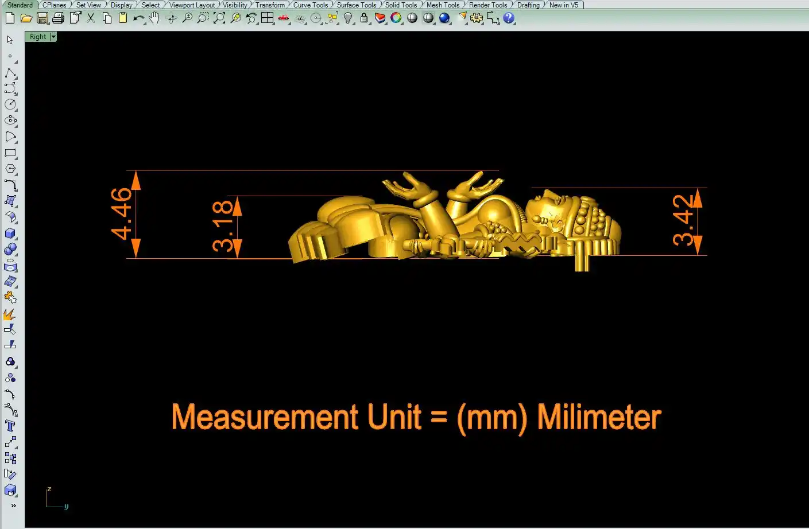Click the Right viewport title label
Viewport: 809px width, 529px height.
[x=38, y=37]
